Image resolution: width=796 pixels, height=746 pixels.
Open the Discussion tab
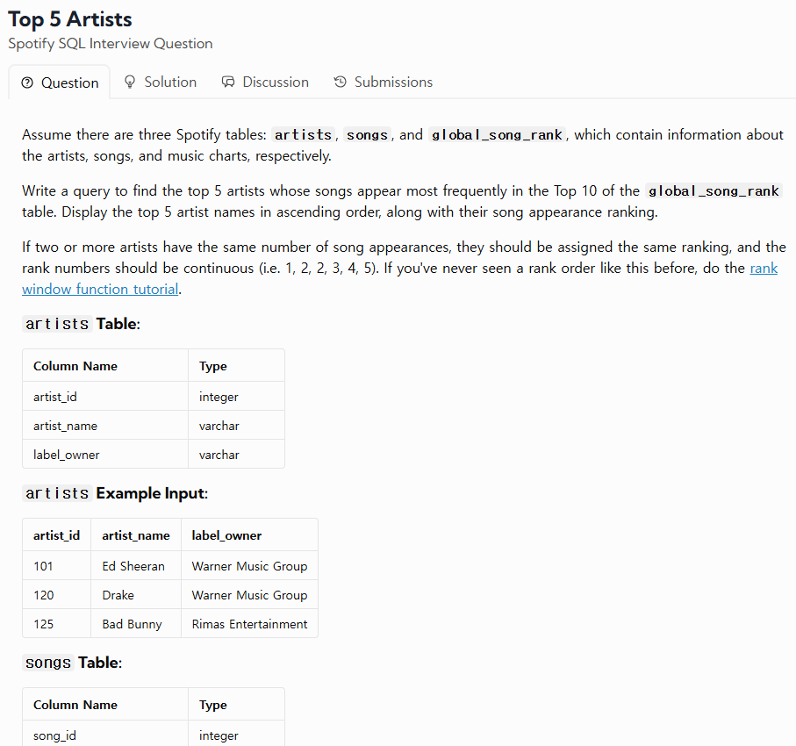265,82
